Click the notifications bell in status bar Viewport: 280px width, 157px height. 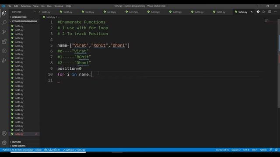(x=276, y=150)
